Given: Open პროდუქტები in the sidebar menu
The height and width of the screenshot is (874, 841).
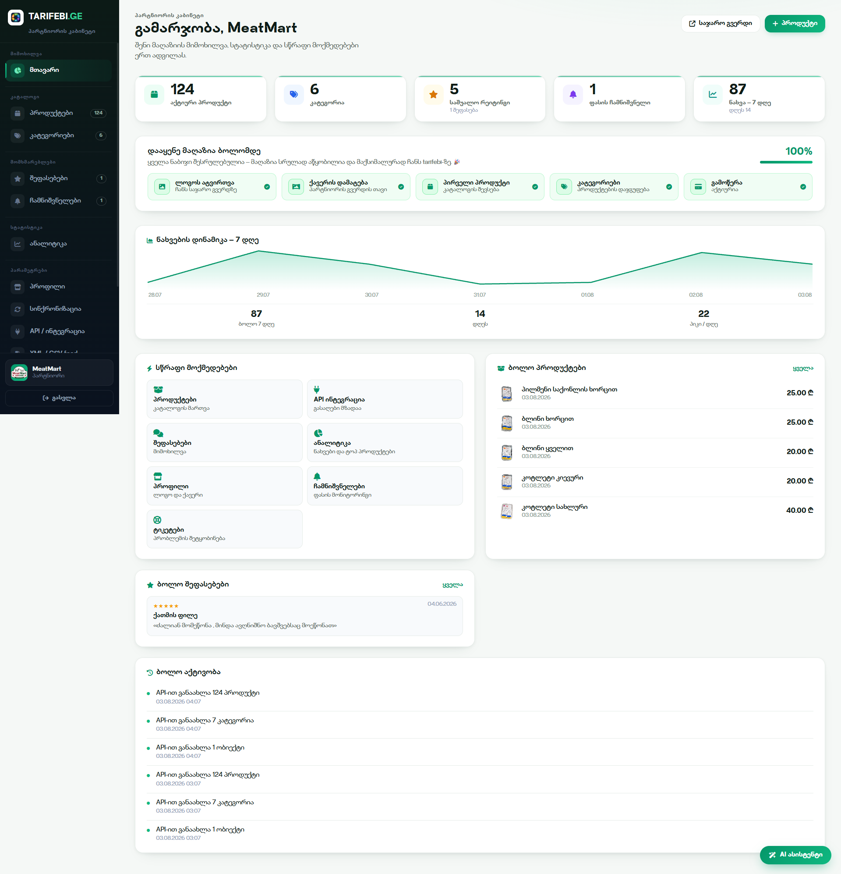Looking at the screenshot, I should 58,113.
